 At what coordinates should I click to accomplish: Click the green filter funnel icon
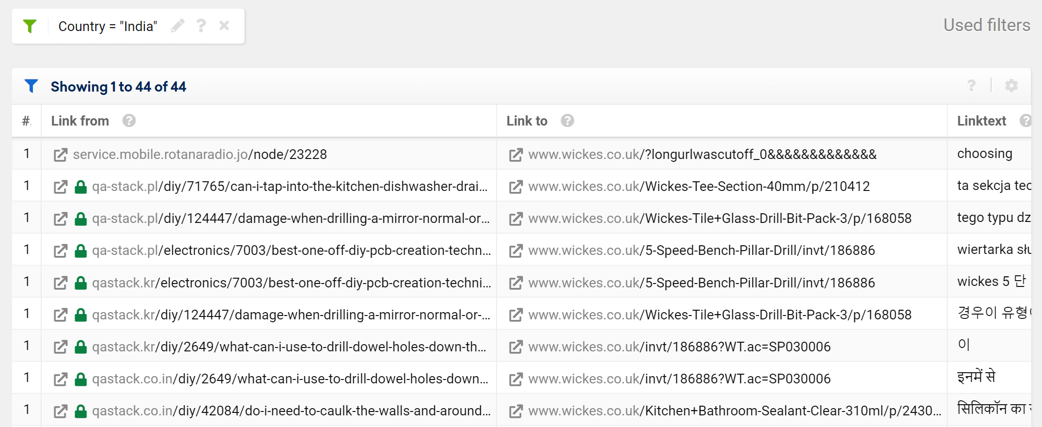click(x=30, y=26)
